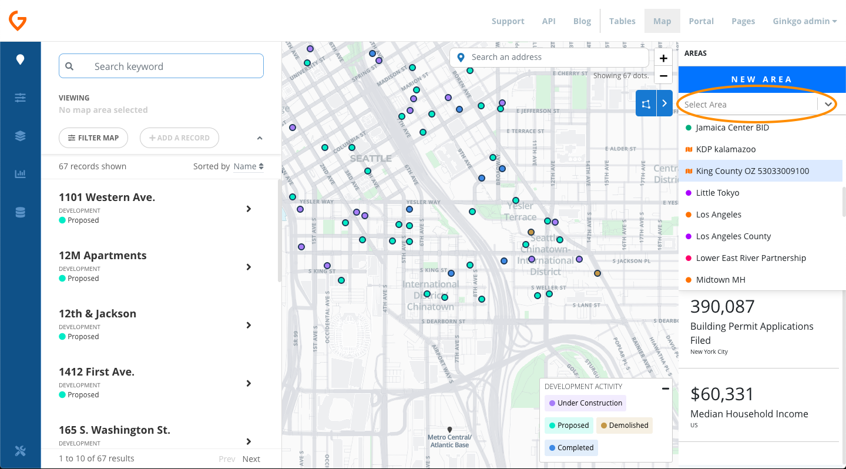Click the Search an address field
The image size is (846, 469).
pos(549,58)
